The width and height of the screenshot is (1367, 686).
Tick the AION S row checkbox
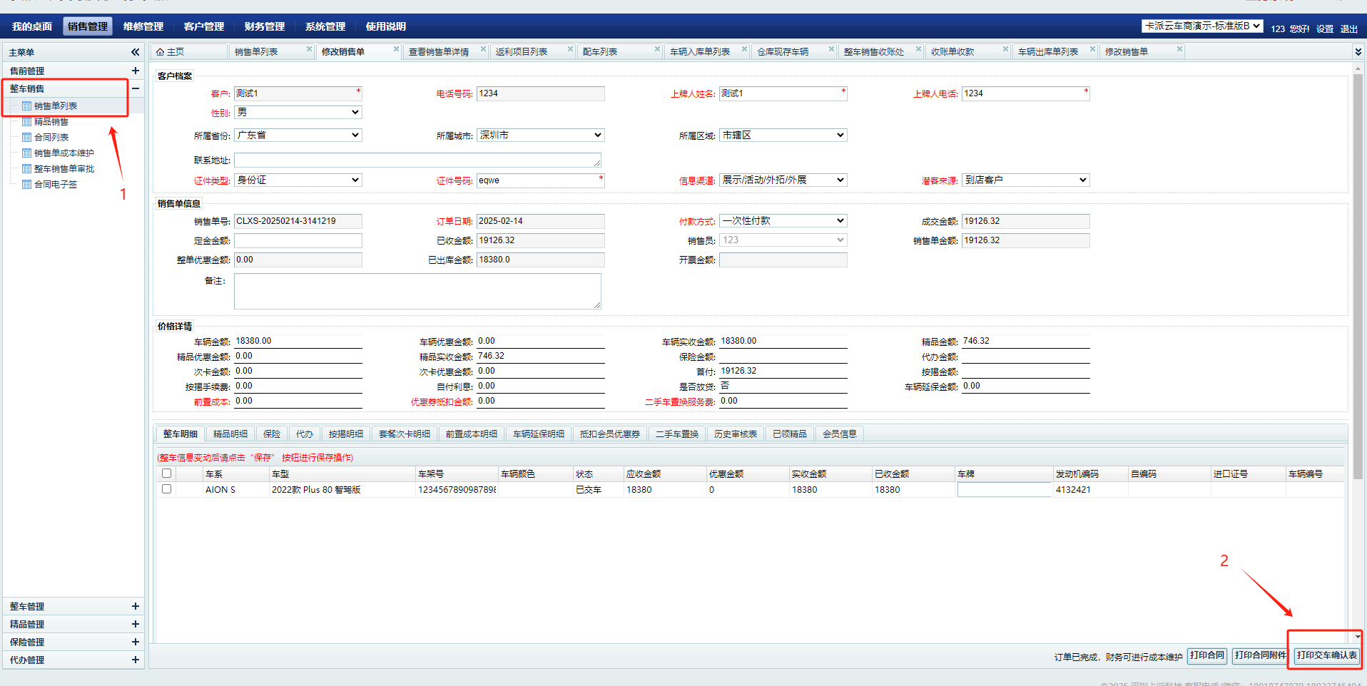166,489
